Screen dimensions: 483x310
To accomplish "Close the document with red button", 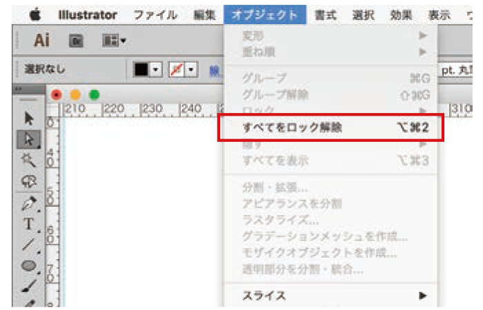I will click(57, 95).
